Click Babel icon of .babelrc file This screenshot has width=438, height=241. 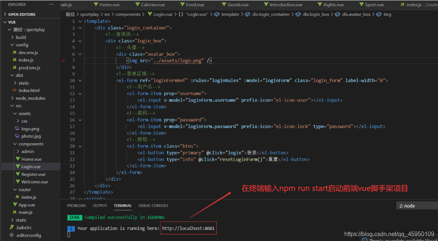tap(12, 227)
